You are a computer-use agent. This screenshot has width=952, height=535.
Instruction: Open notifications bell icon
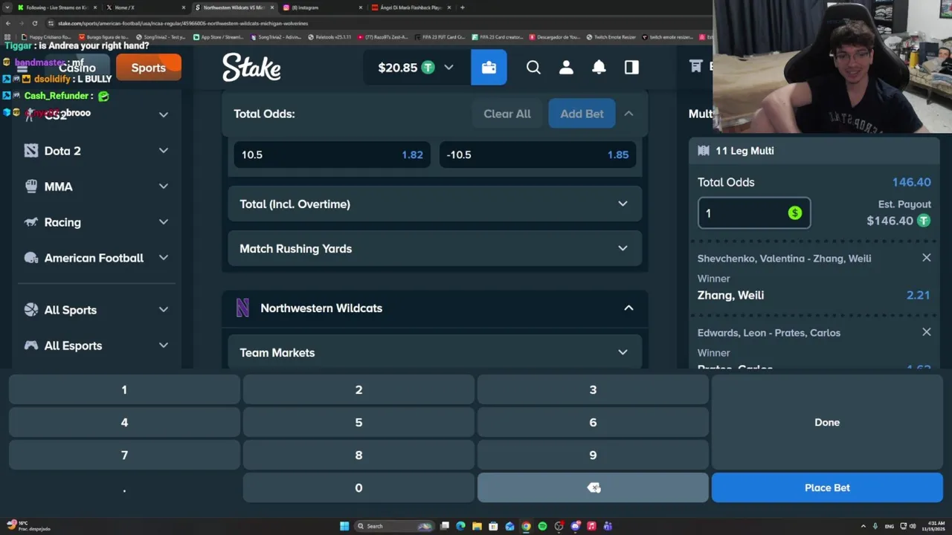click(x=599, y=68)
